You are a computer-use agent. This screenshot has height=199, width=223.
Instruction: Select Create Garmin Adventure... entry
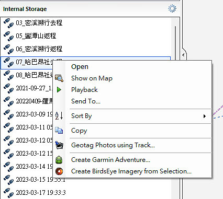[110, 160]
